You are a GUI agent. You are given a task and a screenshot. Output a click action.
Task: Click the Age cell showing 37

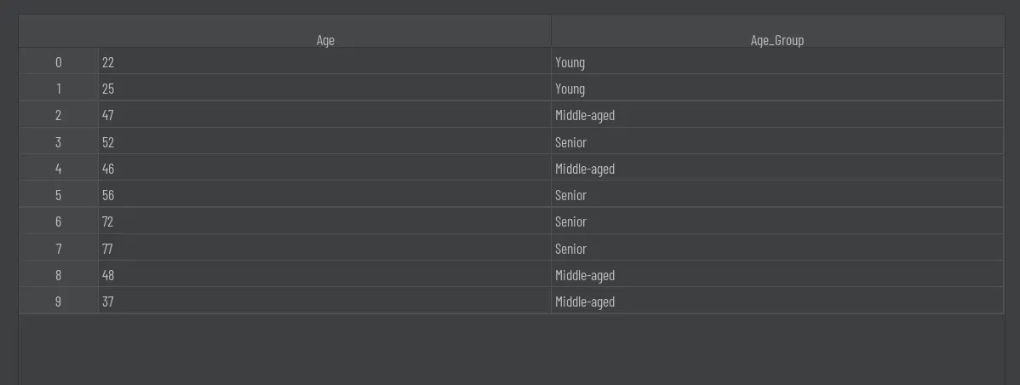pos(108,302)
